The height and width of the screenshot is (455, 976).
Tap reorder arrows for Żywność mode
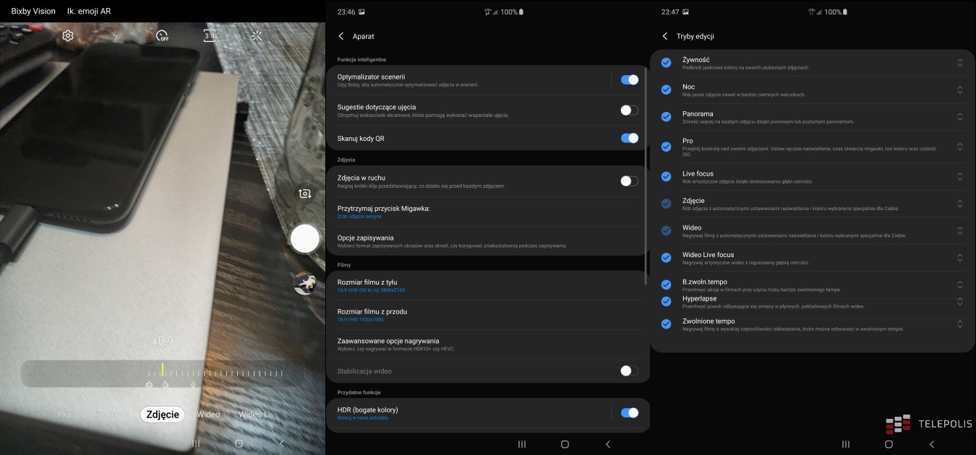pyautogui.click(x=959, y=63)
